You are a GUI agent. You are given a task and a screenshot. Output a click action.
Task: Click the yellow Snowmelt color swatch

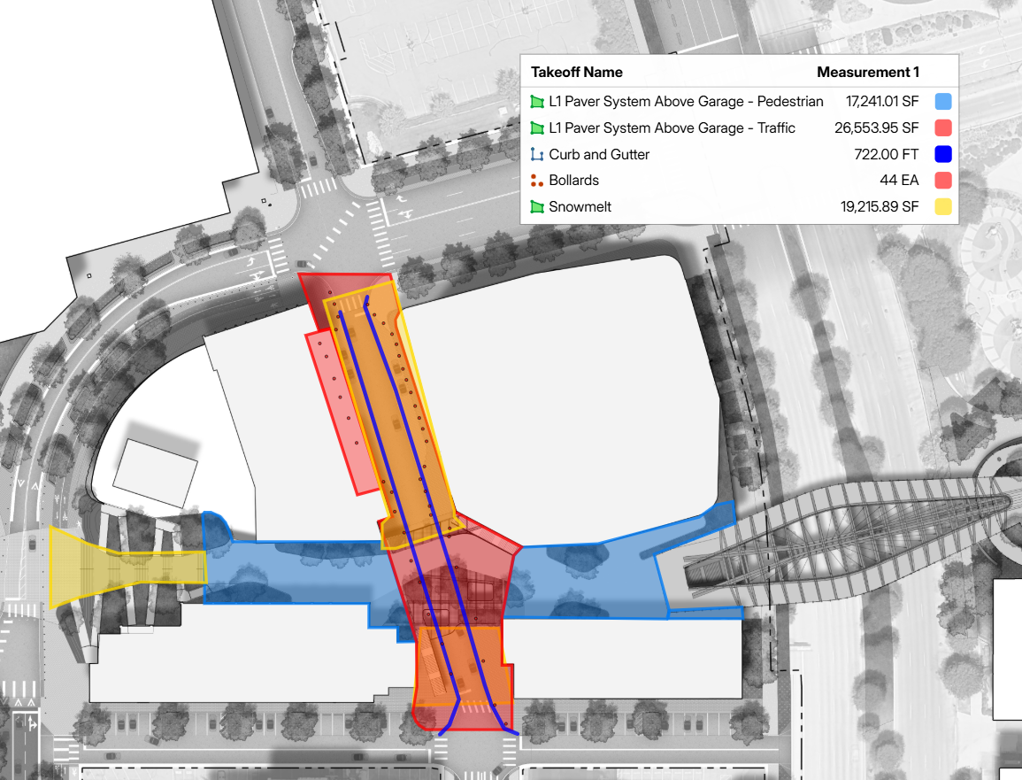942,206
